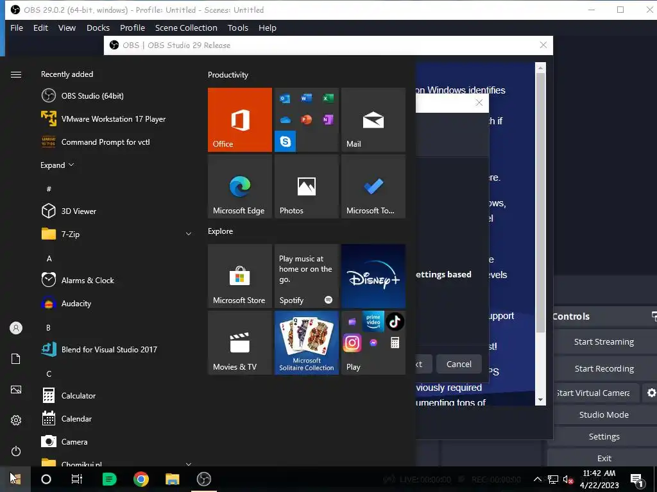
Task: Open Task View on the taskbar
Action: point(77,479)
